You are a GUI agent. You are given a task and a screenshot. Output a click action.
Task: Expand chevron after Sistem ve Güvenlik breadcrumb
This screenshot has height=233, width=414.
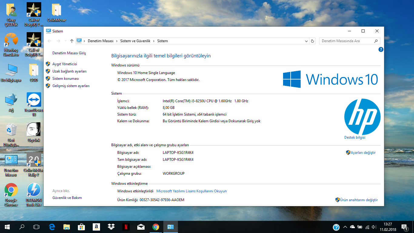click(154, 41)
